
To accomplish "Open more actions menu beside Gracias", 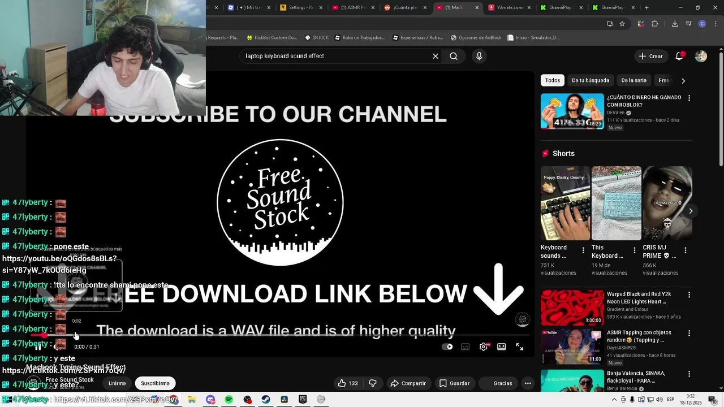I will pyautogui.click(x=528, y=383).
